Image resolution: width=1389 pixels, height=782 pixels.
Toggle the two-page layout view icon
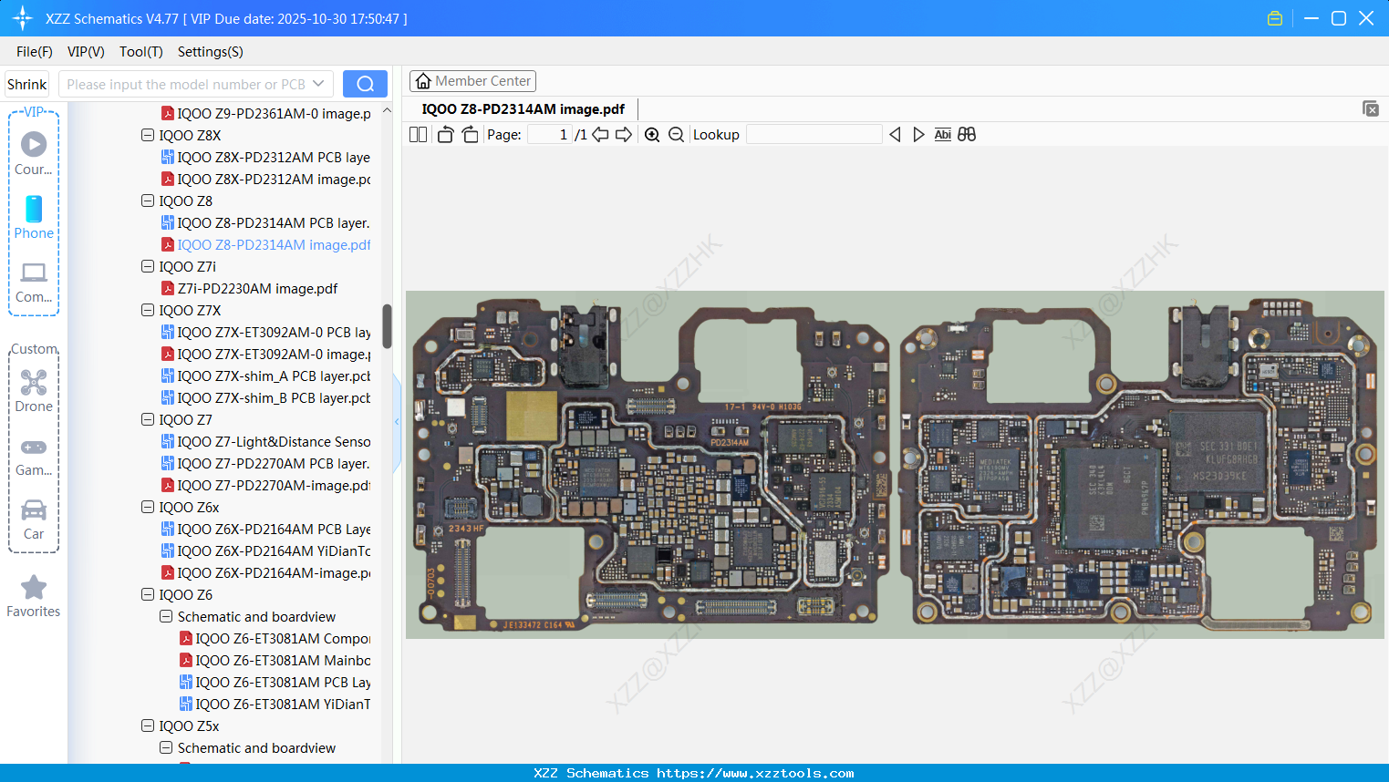(418, 135)
